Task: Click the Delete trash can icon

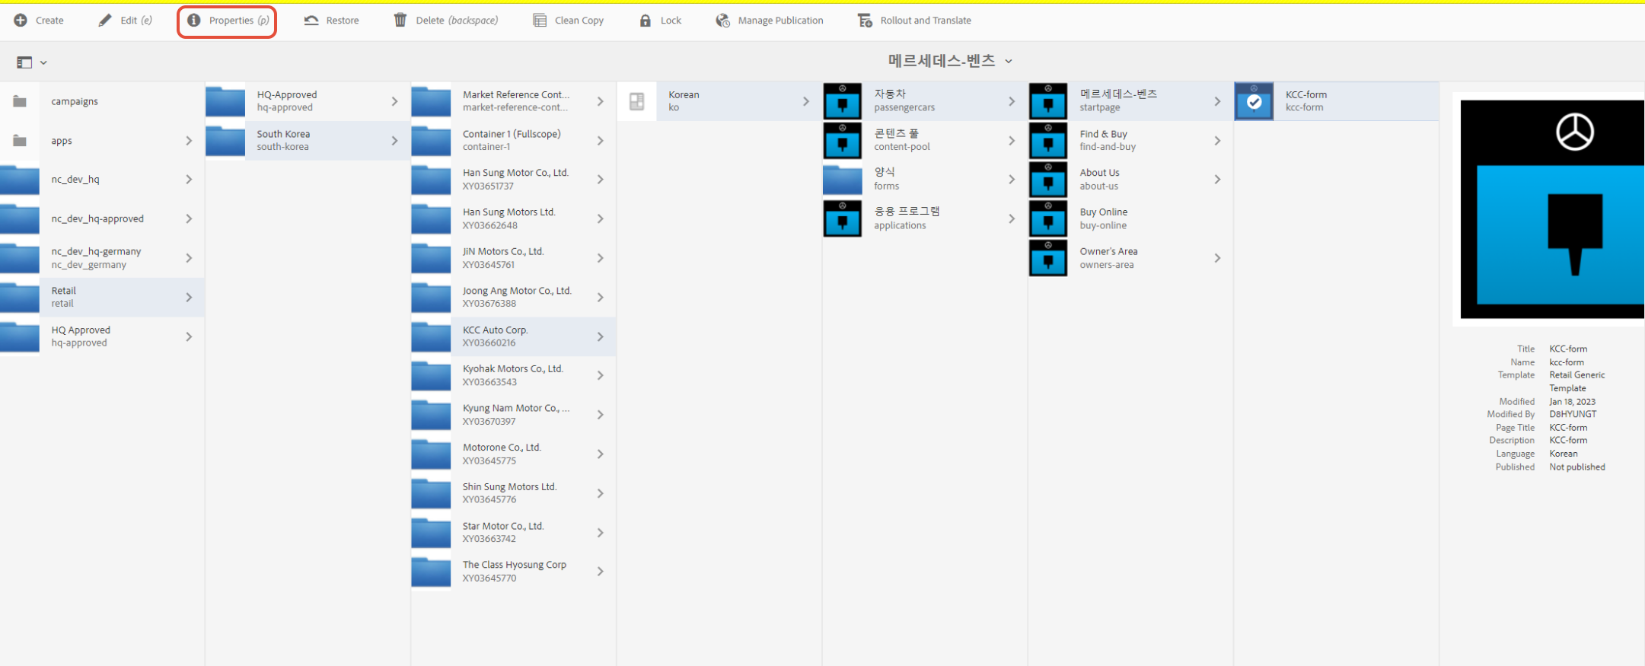Action: point(400,21)
